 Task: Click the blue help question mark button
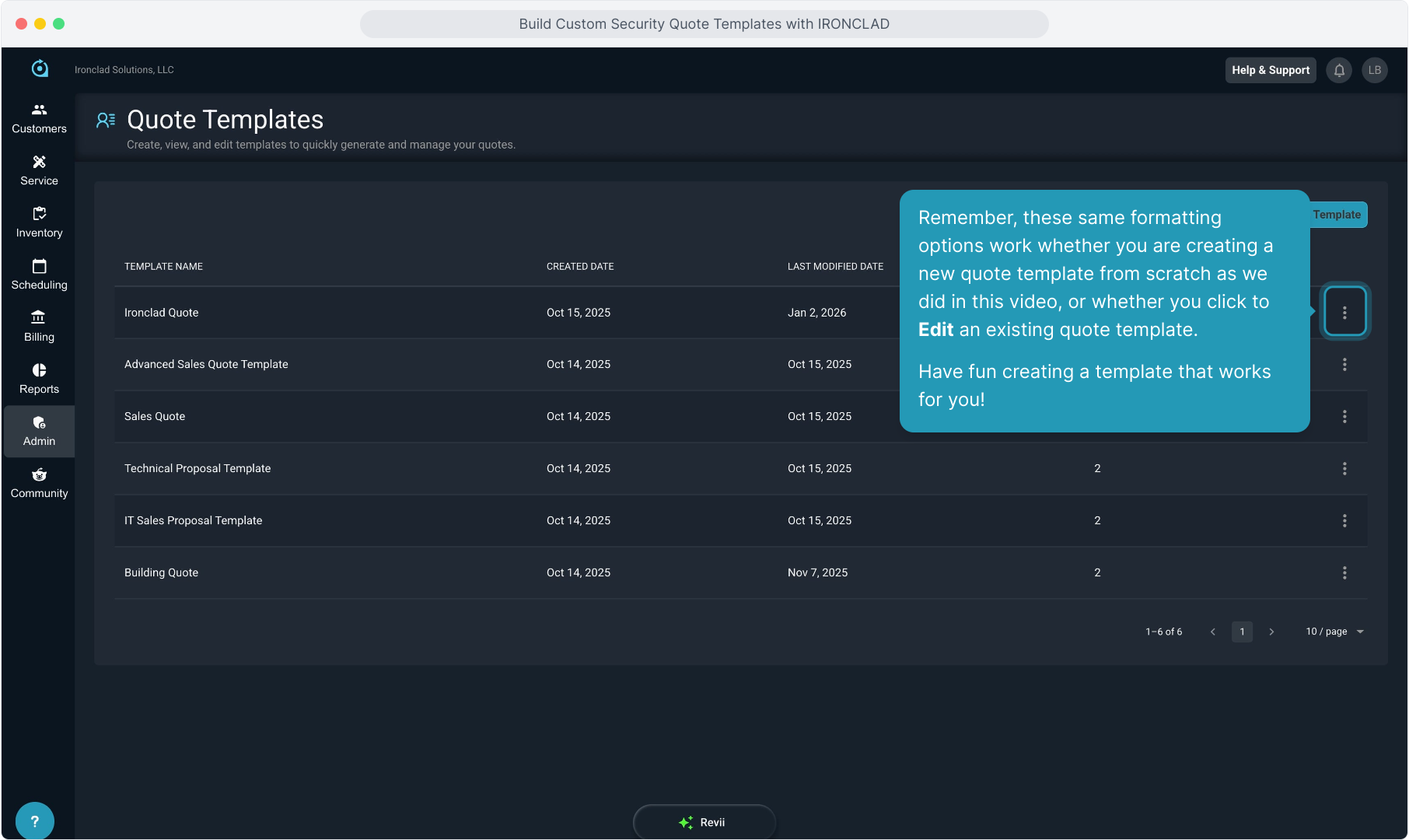point(34,821)
